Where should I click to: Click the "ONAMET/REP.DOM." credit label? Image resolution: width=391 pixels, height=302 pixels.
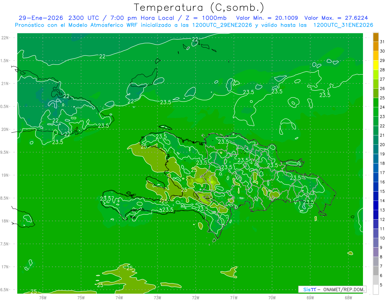(x=344, y=289)
